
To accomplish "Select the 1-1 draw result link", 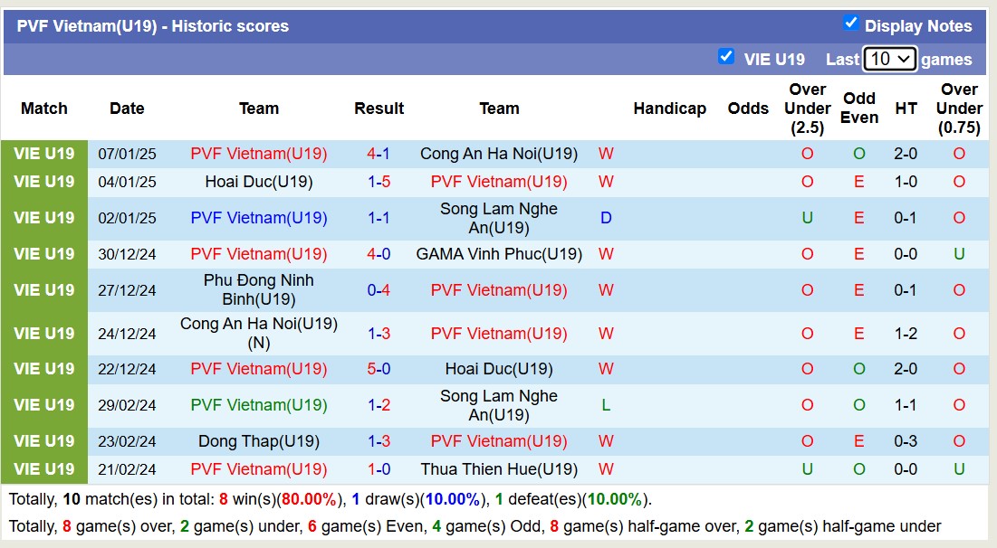I will (x=379, y=218).
